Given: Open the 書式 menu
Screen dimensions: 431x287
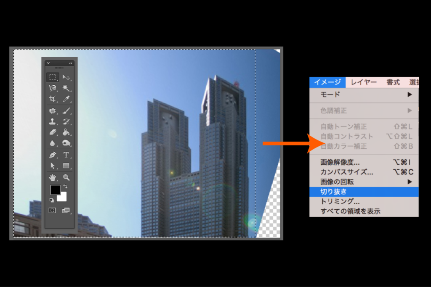Looking at the screenshot, I should tap(393, 82).
